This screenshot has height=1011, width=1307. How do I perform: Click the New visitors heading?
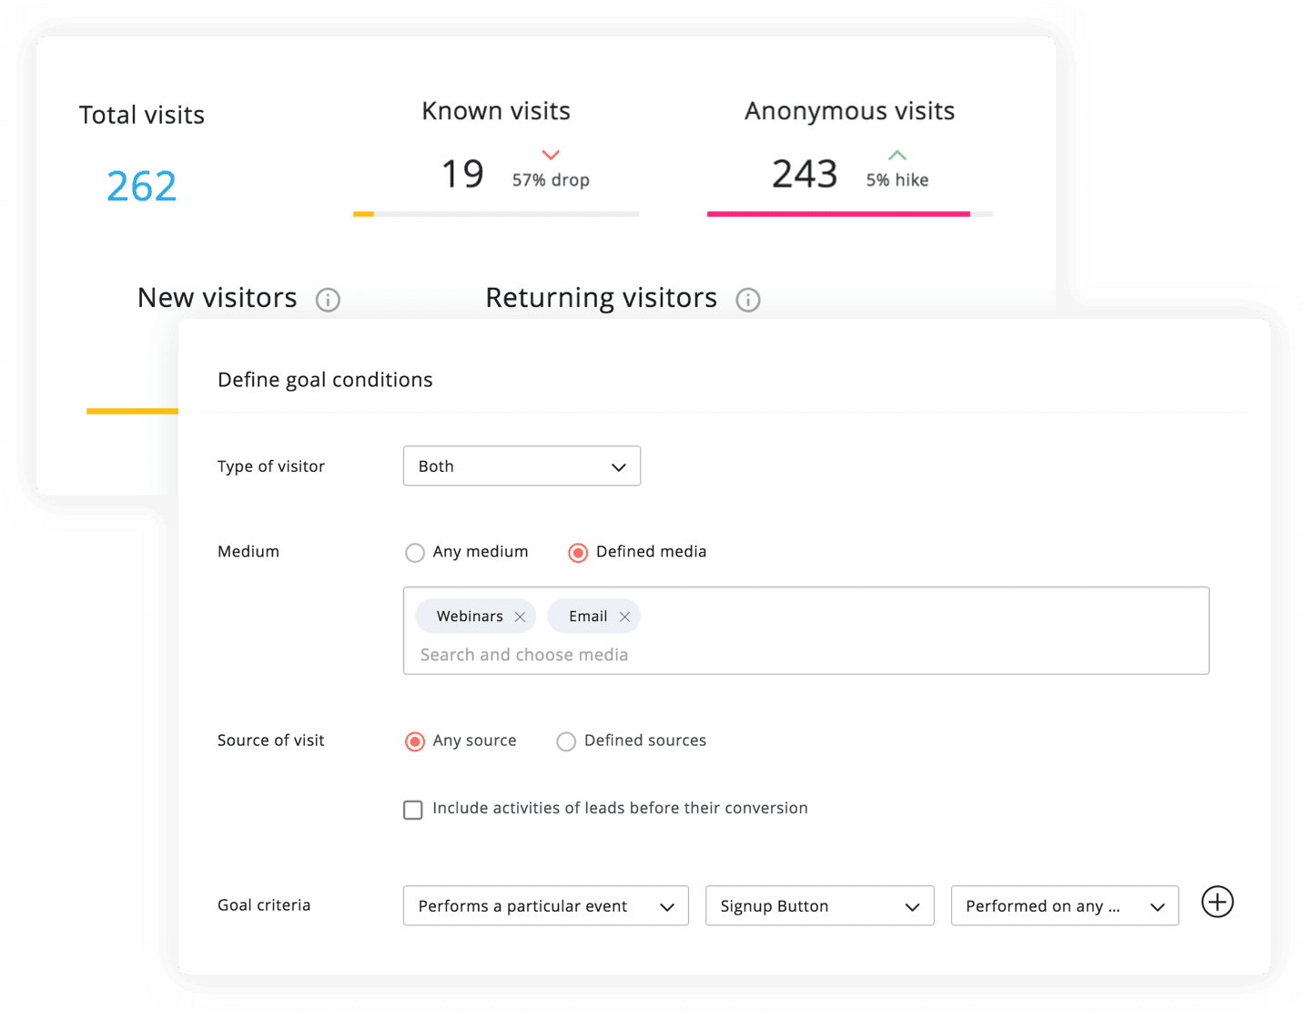[x=218, y=298]
